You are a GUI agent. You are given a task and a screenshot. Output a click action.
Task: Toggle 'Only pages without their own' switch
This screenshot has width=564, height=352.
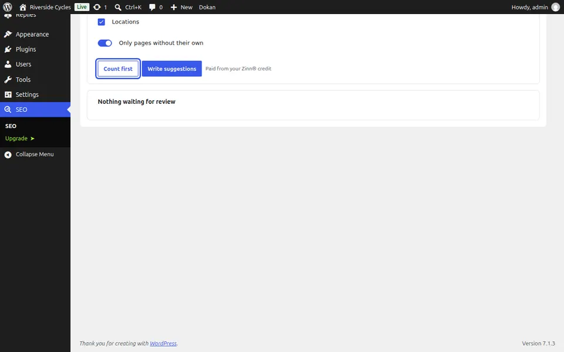click(105, 43)
